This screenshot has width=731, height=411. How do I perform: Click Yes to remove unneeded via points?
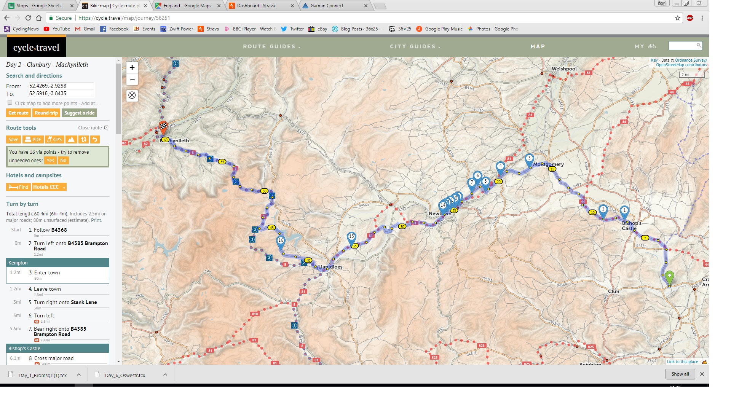[50, 160]
